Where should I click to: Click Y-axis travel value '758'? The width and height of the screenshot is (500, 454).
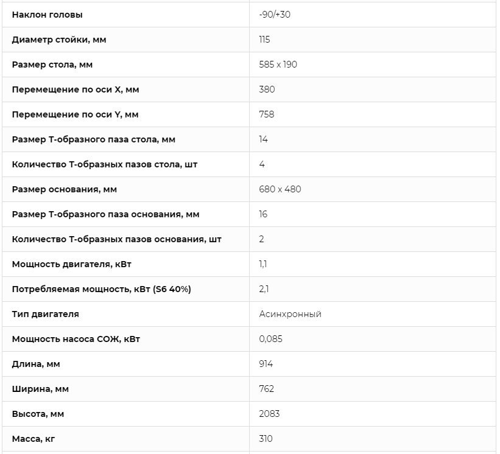coord(266,114)
